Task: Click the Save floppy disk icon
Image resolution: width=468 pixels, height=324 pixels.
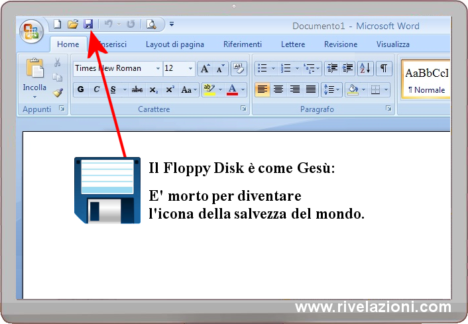Action: point(88,25)
